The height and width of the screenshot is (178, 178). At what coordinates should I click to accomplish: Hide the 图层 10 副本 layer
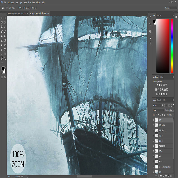coord(154,125)
